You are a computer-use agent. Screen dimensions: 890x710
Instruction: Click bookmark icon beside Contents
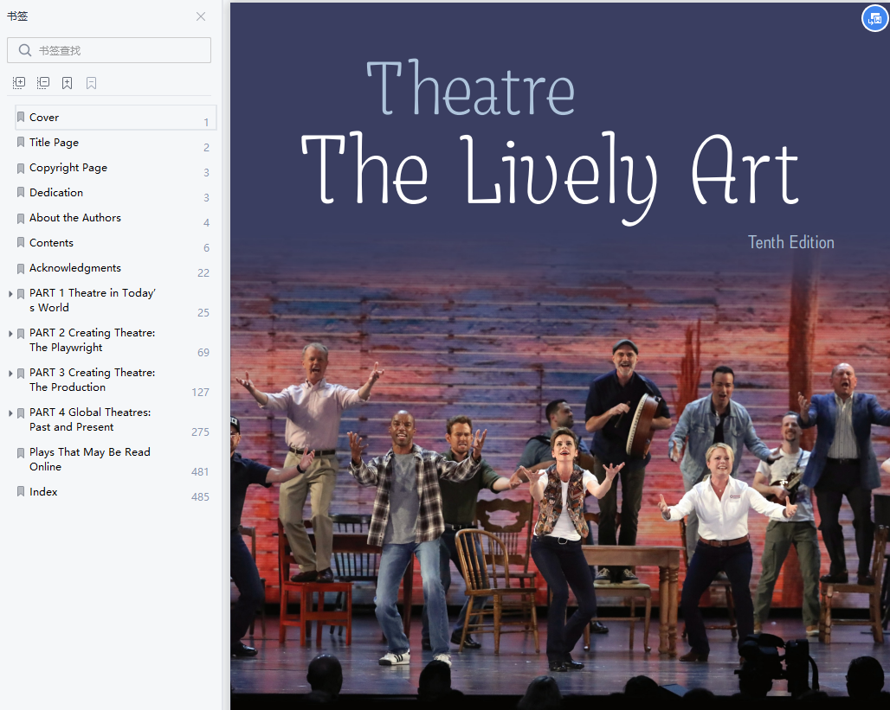tap(21, 243)
